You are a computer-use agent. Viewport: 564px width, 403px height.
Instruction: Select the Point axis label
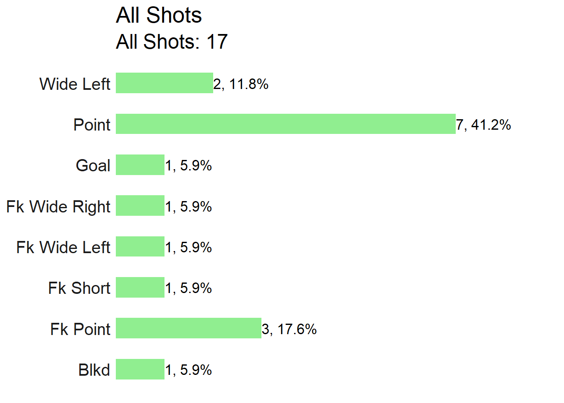92,125
